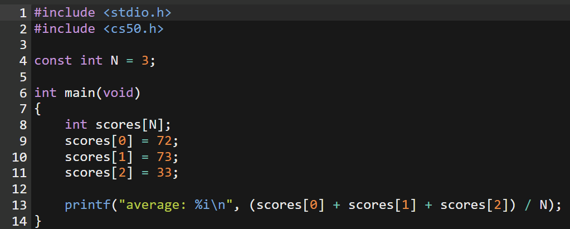Click line number 13 in the gutter
The width and height of the screenshot is (570, 229).
click(x=20, y=205)
